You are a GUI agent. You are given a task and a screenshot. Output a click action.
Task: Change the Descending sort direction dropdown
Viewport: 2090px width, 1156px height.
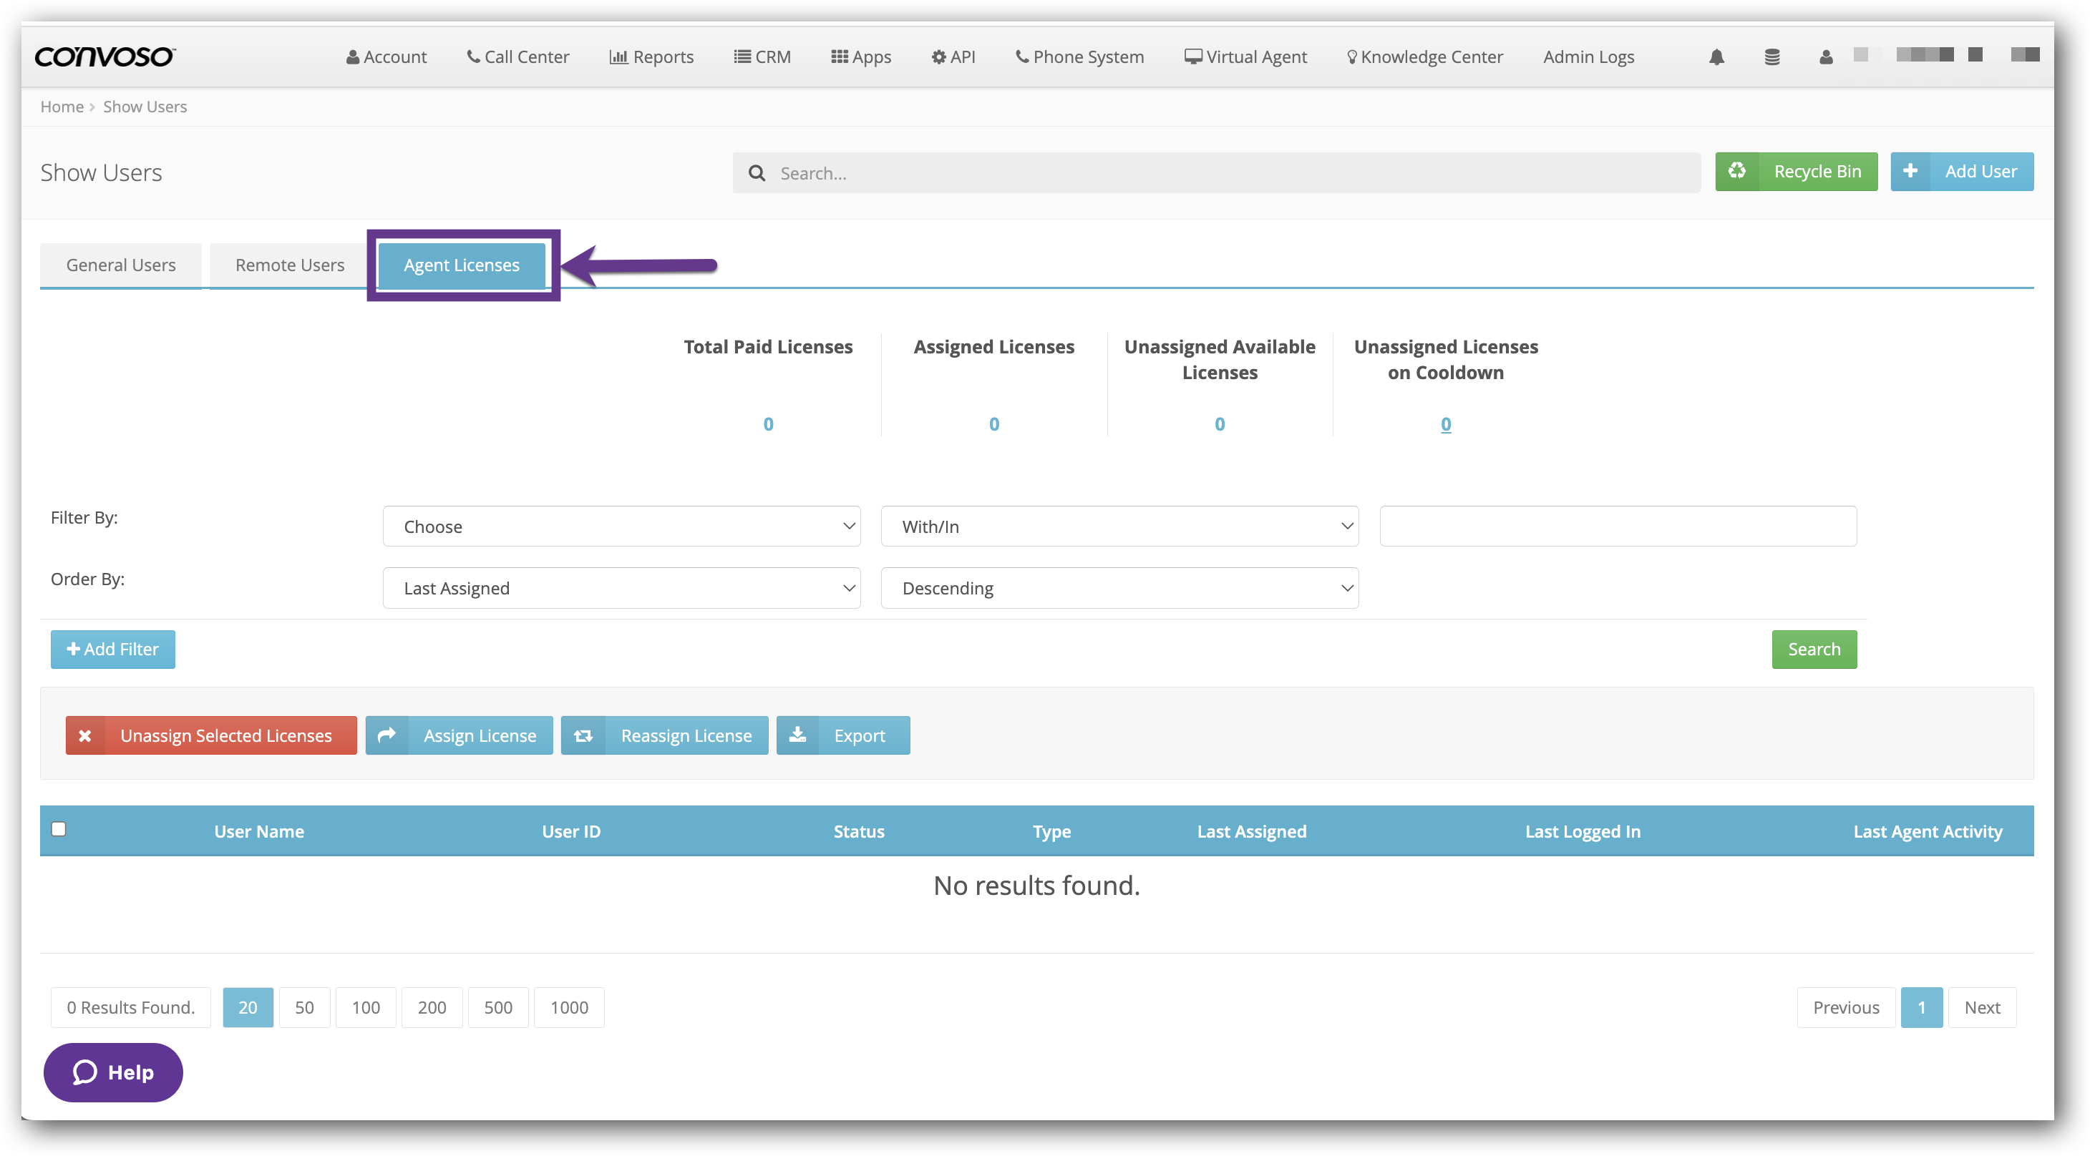tap(1119, 588)
